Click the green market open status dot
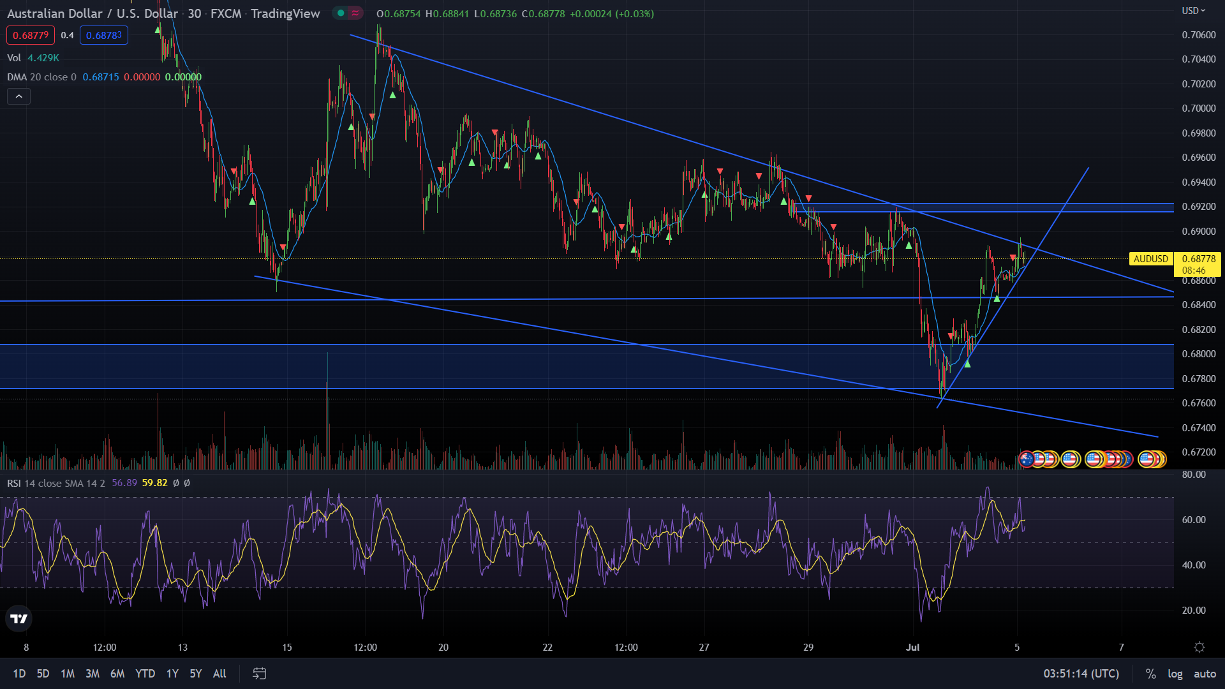Viewport: 1225px width, 689px height. [x=341, y=13]
